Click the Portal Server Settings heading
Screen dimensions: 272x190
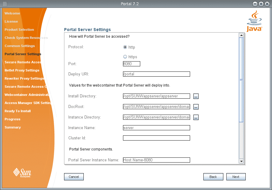87,30
